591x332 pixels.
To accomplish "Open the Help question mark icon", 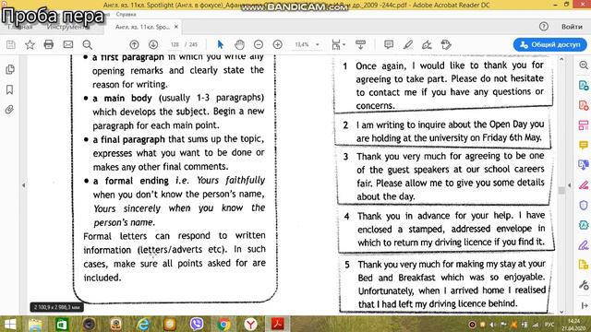I will pyautogui.click(x=544, y=27).
